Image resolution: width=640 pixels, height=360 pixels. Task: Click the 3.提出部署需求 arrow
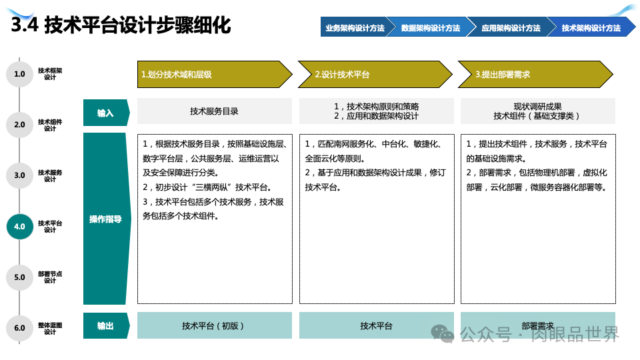pos(535,74)
